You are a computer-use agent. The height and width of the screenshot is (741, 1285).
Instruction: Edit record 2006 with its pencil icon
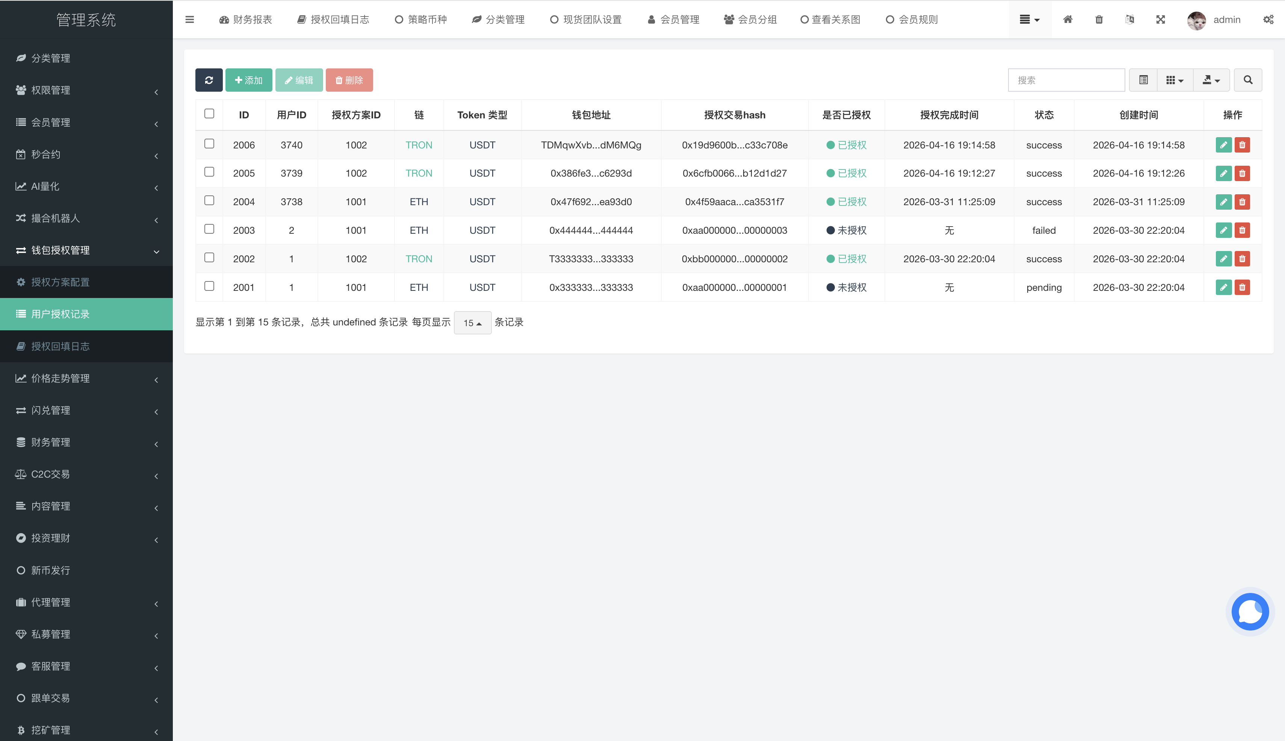click(x=1224, y=145)
